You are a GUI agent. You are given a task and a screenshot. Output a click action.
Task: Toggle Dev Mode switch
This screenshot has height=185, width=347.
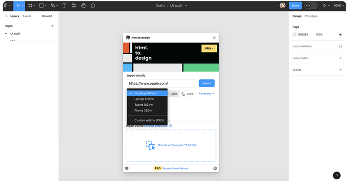point(311,6)
